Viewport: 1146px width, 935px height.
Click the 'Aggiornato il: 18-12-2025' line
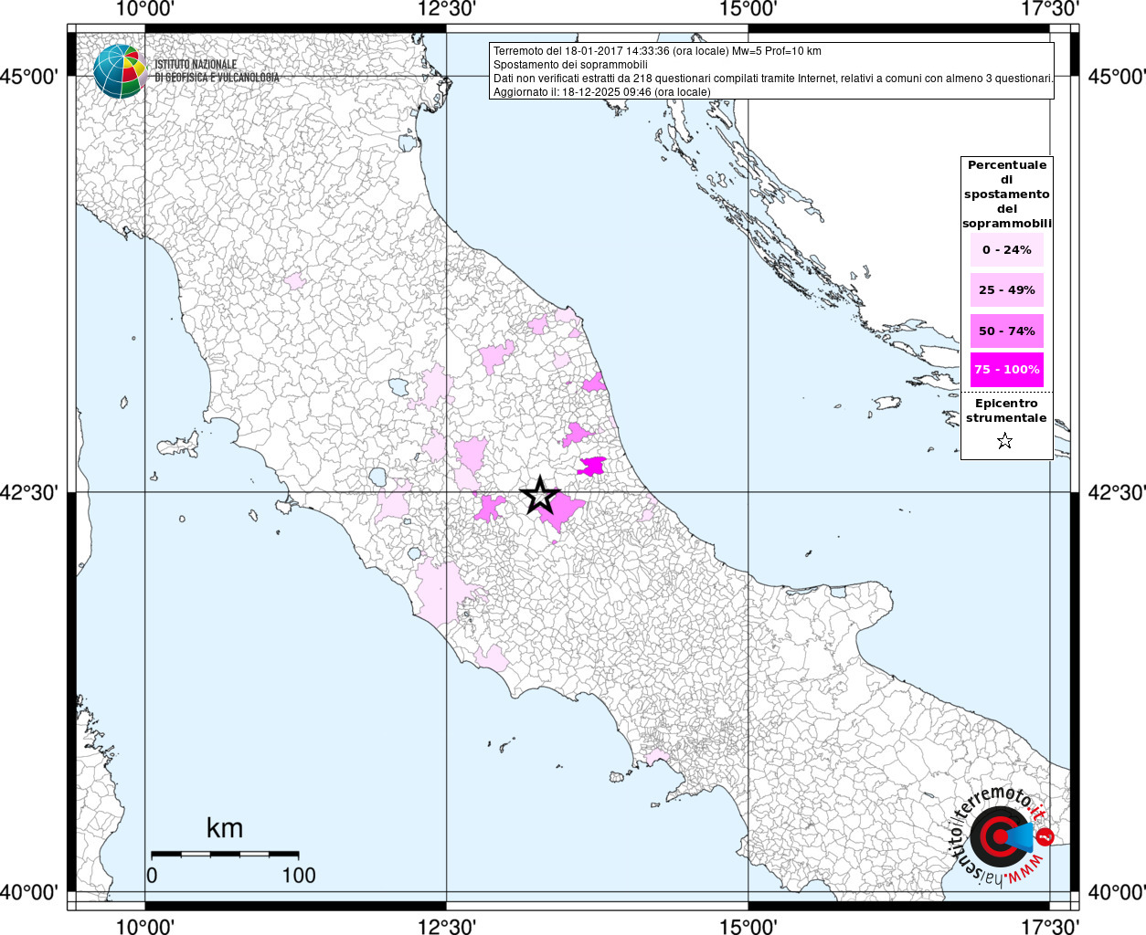[601, 92]
